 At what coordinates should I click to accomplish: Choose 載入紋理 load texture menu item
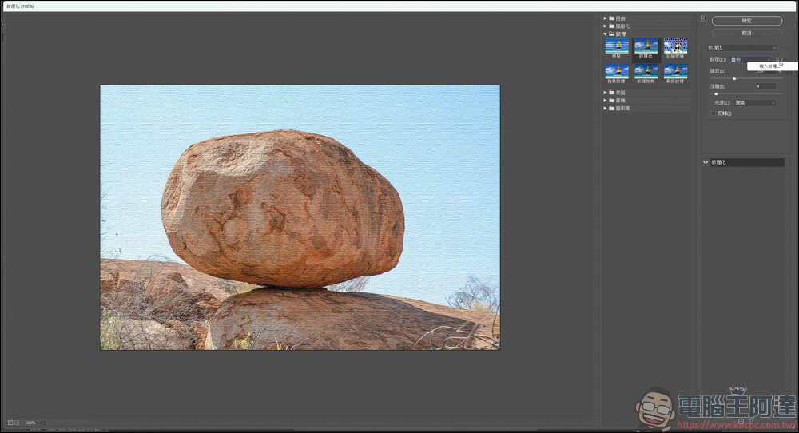(771, 66)
